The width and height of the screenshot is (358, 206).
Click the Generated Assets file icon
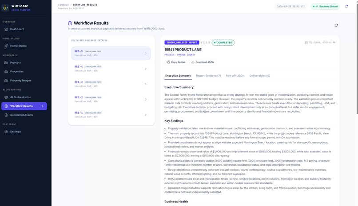click(x=6, y=115)
